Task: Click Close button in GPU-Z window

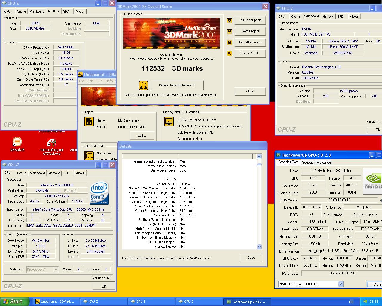Action: click(x=374, y=284)
